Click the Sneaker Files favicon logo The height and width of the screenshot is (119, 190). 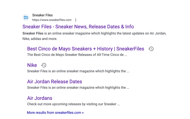[x=26, y=18]
